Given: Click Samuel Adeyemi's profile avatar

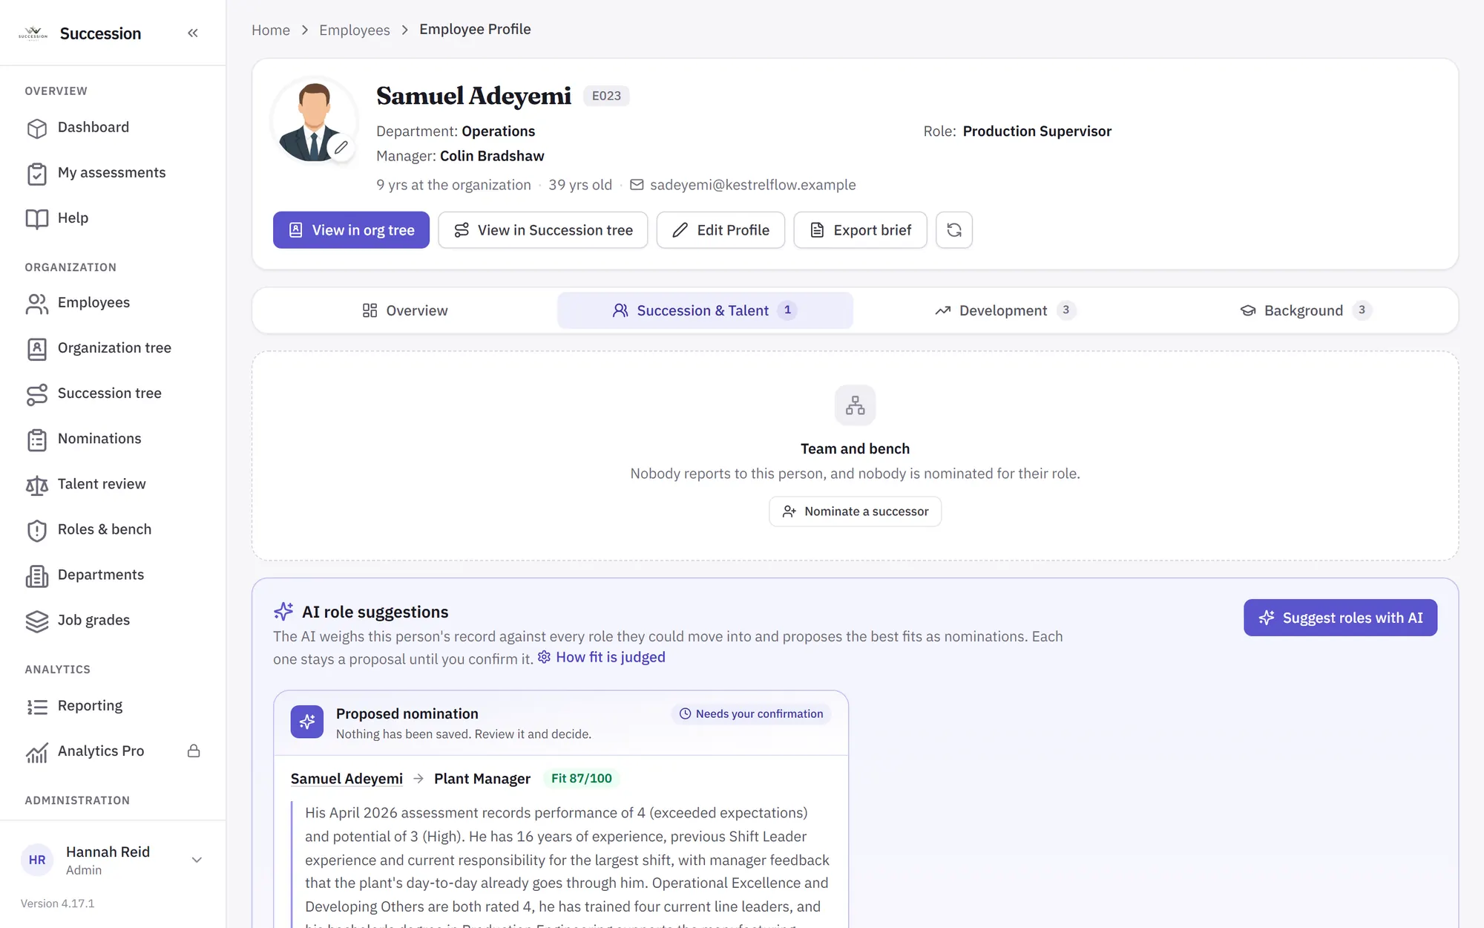Looking at the screenshot, I should pyautogui.click(x=314, y=120).
